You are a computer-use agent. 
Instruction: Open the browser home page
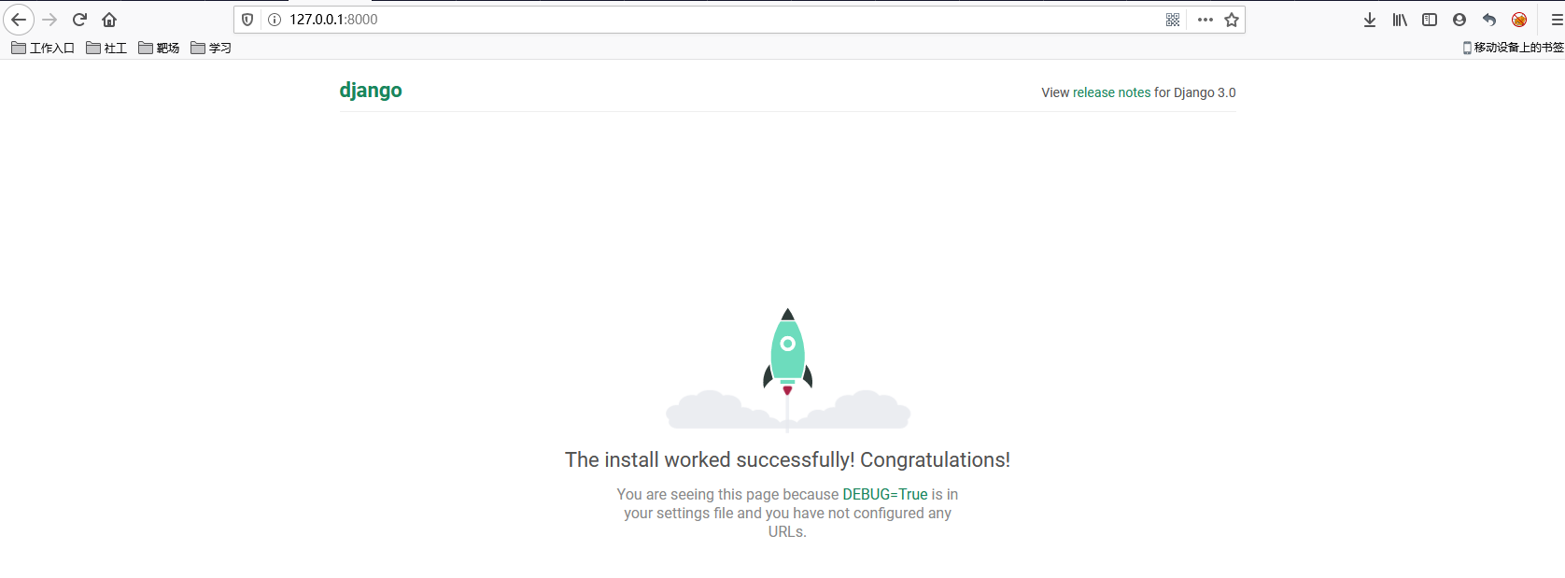tap(109, 20)
